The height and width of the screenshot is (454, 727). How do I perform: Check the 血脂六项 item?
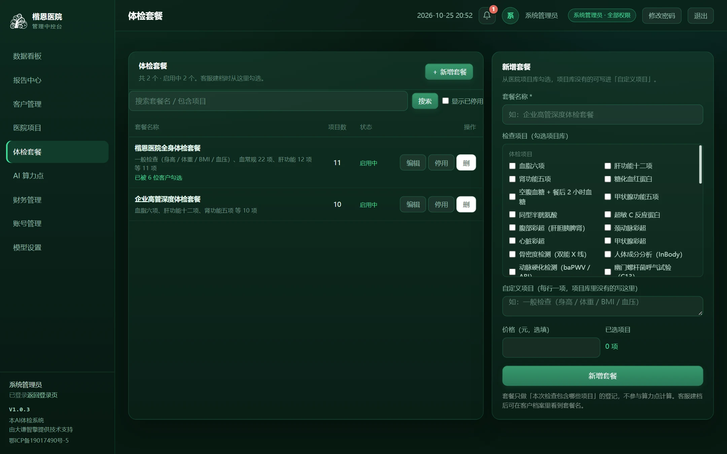click(x=512, y=166)
